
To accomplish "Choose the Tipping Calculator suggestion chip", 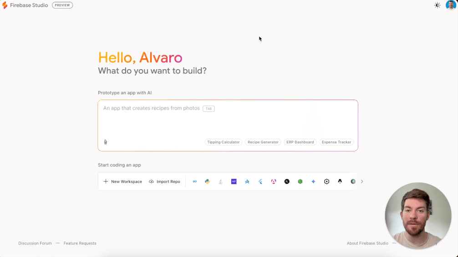I will (x=224, y=142).
